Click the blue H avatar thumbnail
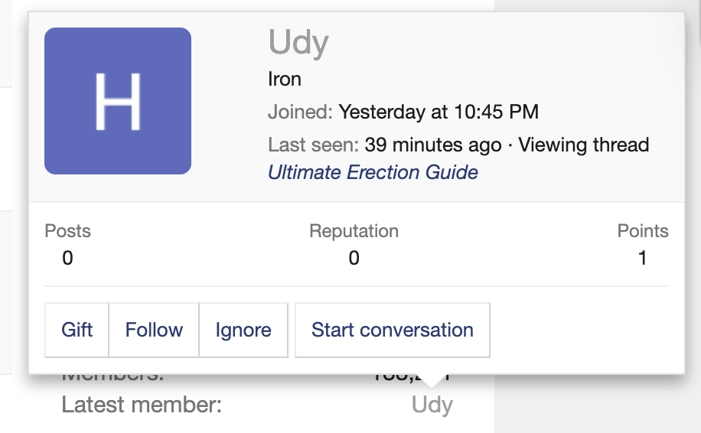The image size is (701, 433). pos(118,101)
